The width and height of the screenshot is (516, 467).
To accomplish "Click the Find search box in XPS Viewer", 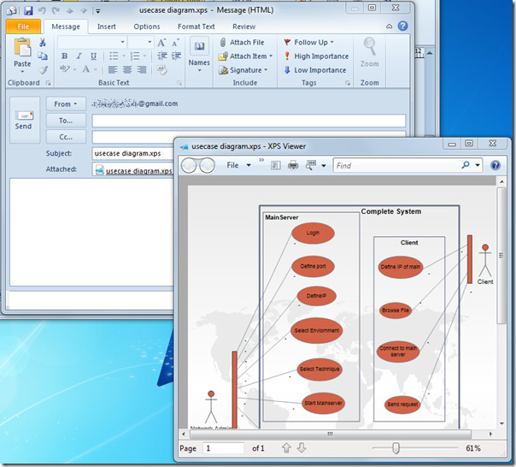I will 396,165.
